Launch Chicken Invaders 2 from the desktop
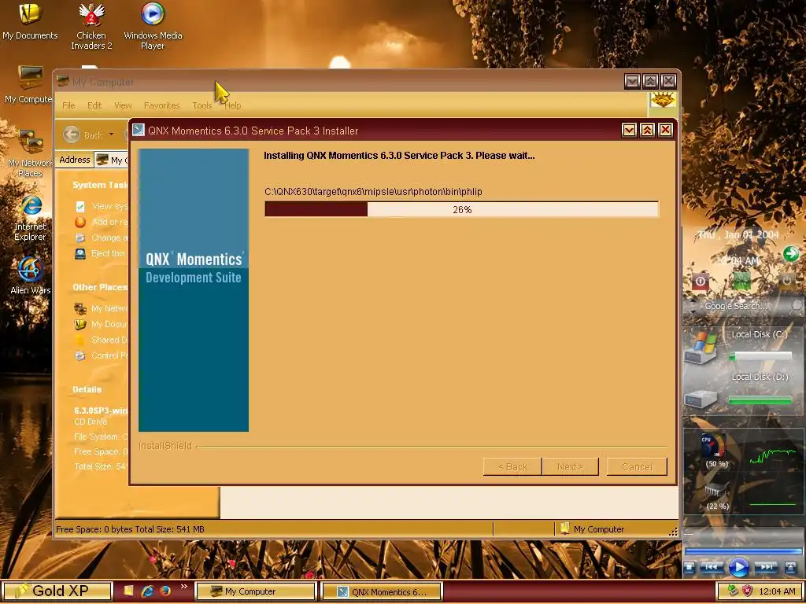Viewport: 806px width, 604px height. pyautogui.click(x=91, y=26)
